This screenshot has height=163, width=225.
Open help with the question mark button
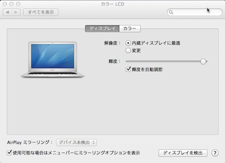(x=215, y=153)
